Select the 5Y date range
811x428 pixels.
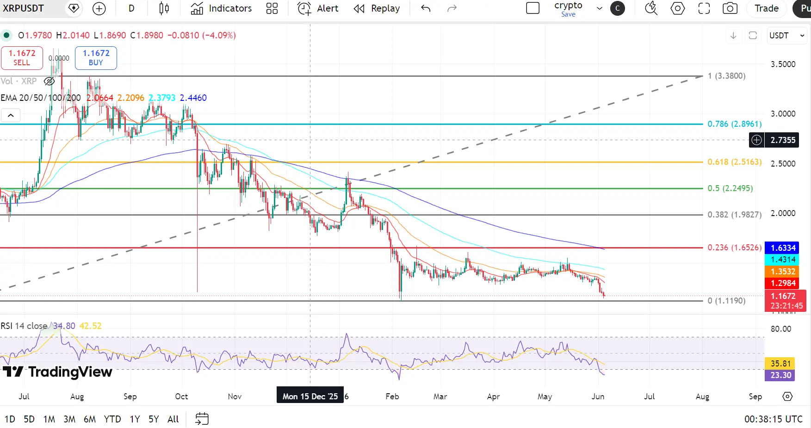click(154, 419)
